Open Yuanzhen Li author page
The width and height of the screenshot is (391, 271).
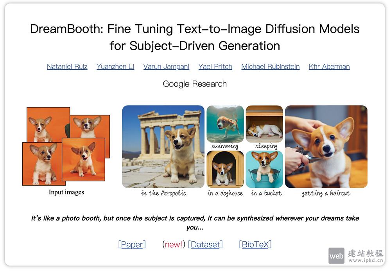tap(115, 66)
